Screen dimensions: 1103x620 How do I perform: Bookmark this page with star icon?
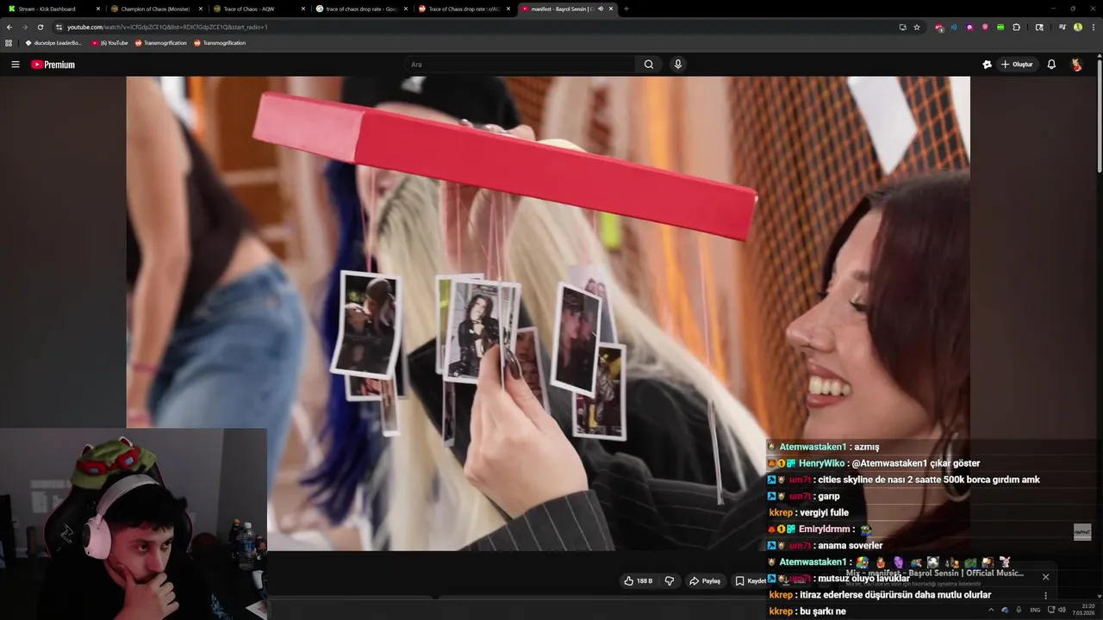pyautogui.click(x=917, y=27)
